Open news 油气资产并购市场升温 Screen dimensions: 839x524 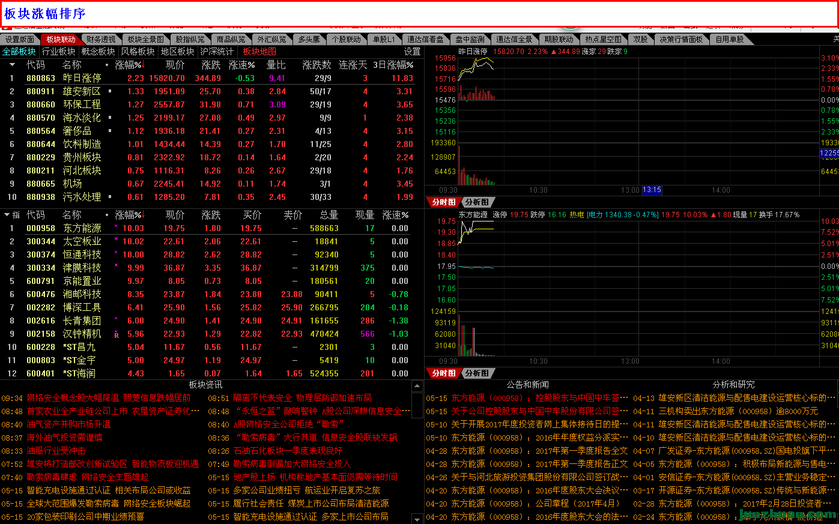(x=68, y=424)
